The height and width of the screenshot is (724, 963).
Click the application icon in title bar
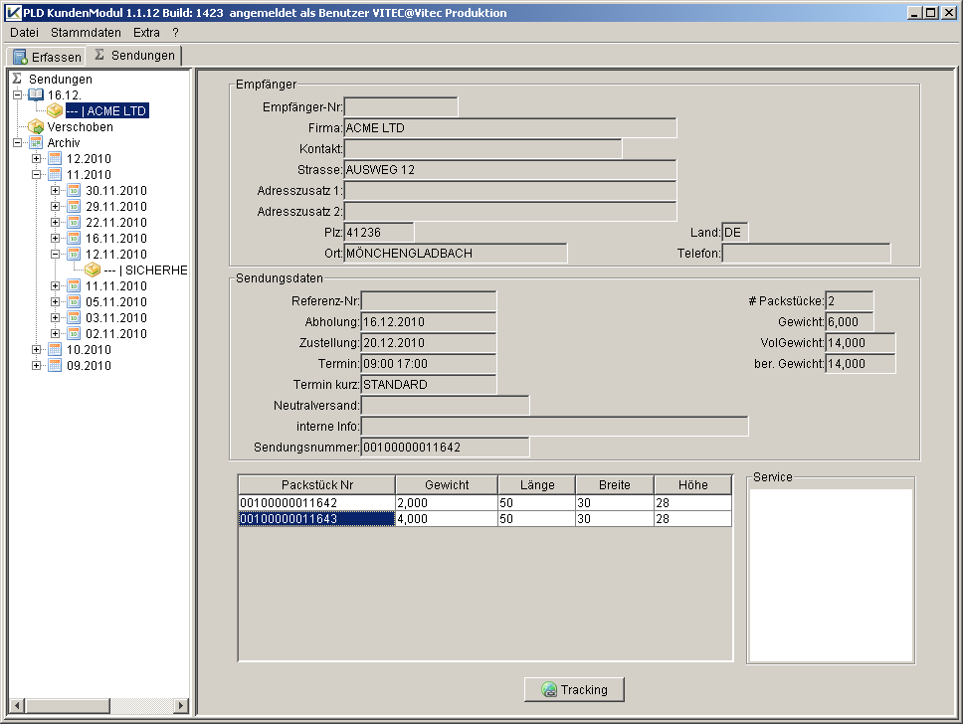coord(12,13)
